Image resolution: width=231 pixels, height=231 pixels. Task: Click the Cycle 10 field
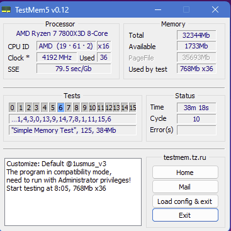tap(196, 119)
